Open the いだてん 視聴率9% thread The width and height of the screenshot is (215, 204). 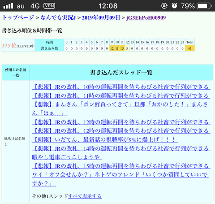click(x=105, y=139)
